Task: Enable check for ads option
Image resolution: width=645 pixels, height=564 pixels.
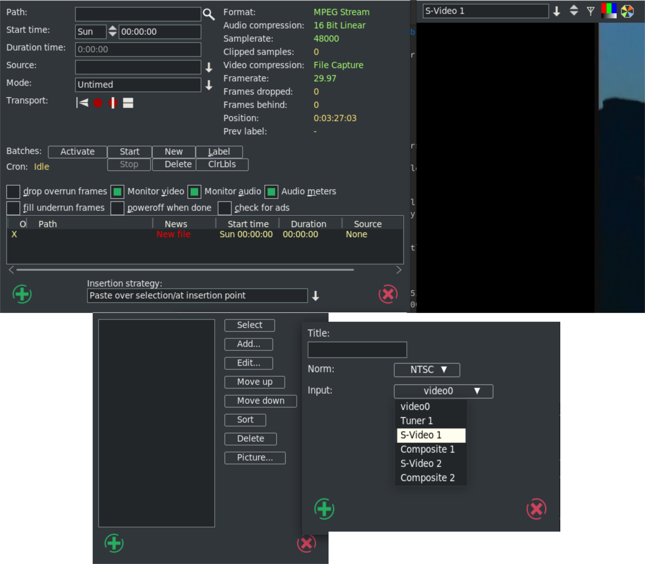Action: [225, 208]
